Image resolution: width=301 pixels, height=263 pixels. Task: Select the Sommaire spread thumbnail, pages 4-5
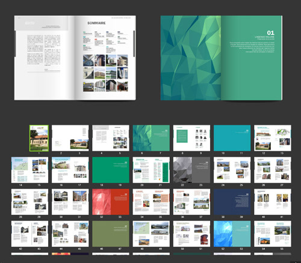coord(111,138)
